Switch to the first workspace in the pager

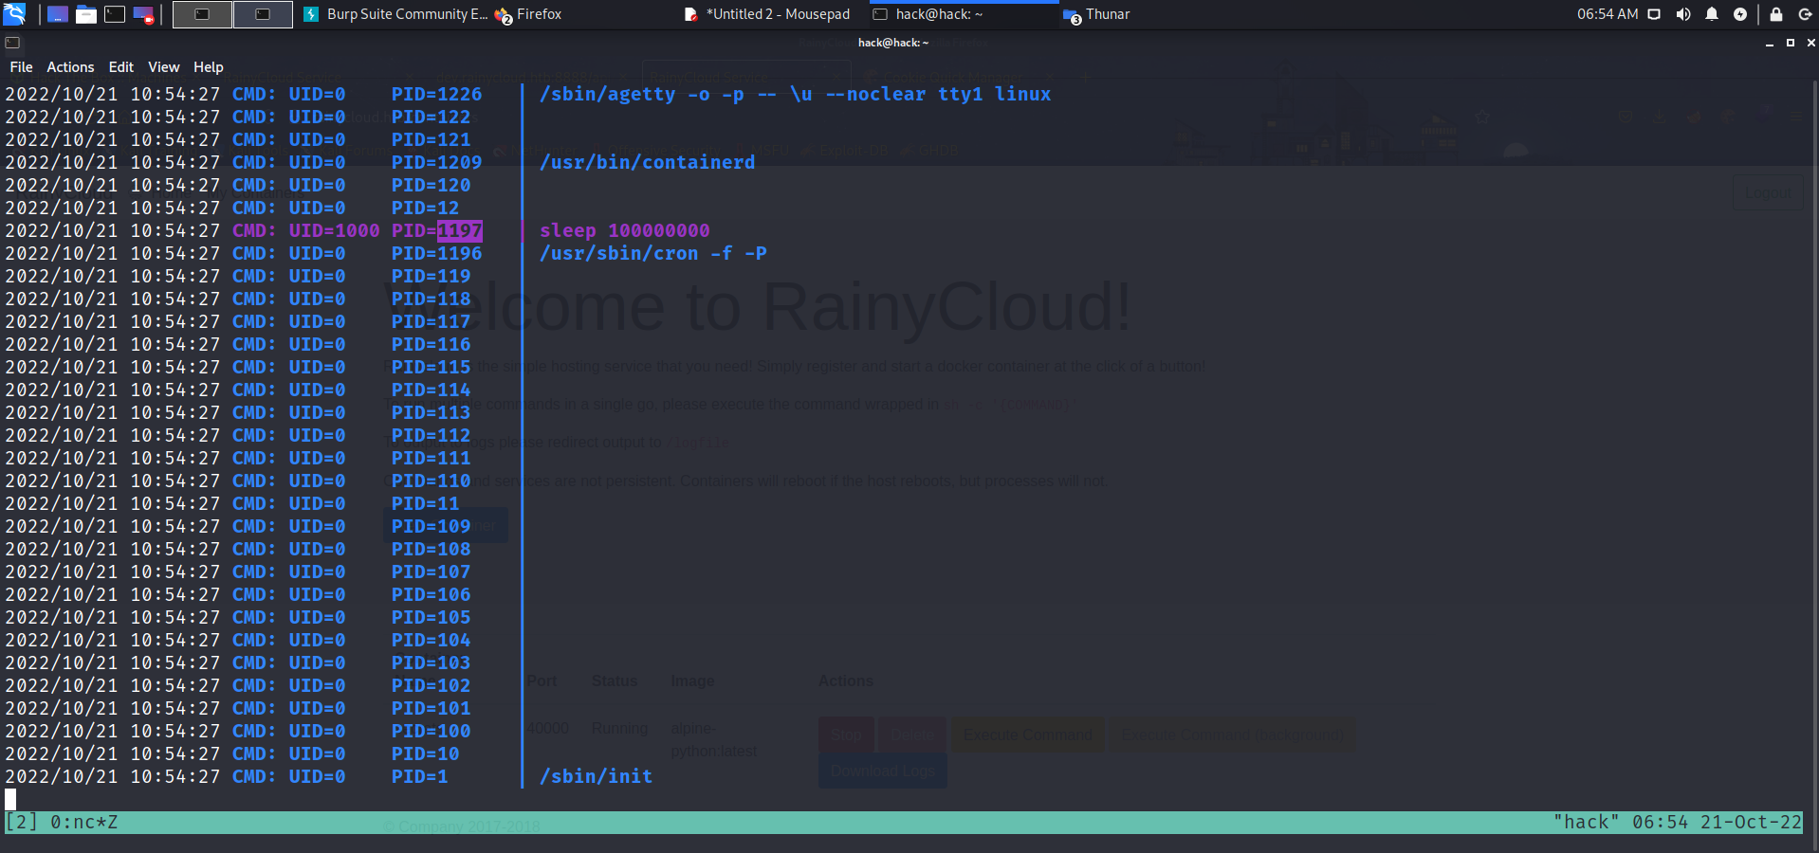(202, 14)
